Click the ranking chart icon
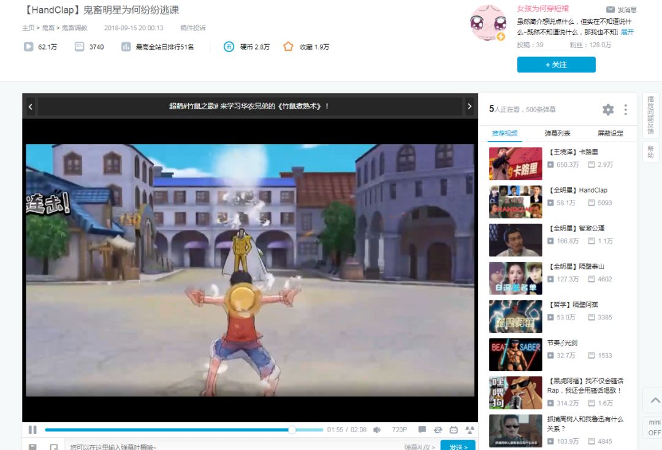662x450 pixels. point(126,47)
